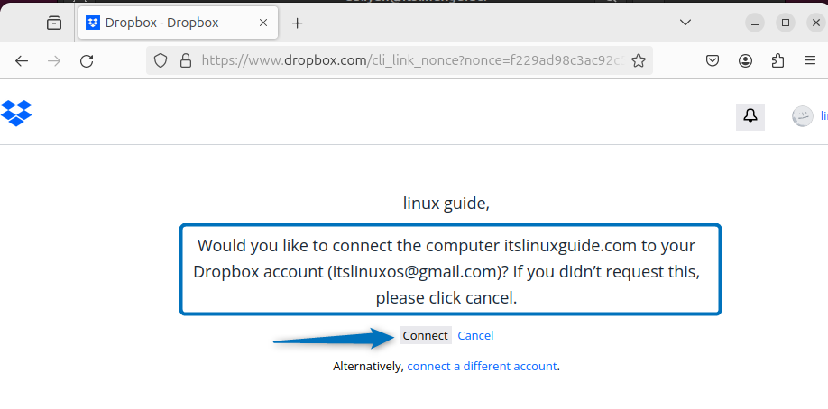Save page to Pocket
Image resolution: width=828 pixels, height=409 pixels.
click(713, 60)
